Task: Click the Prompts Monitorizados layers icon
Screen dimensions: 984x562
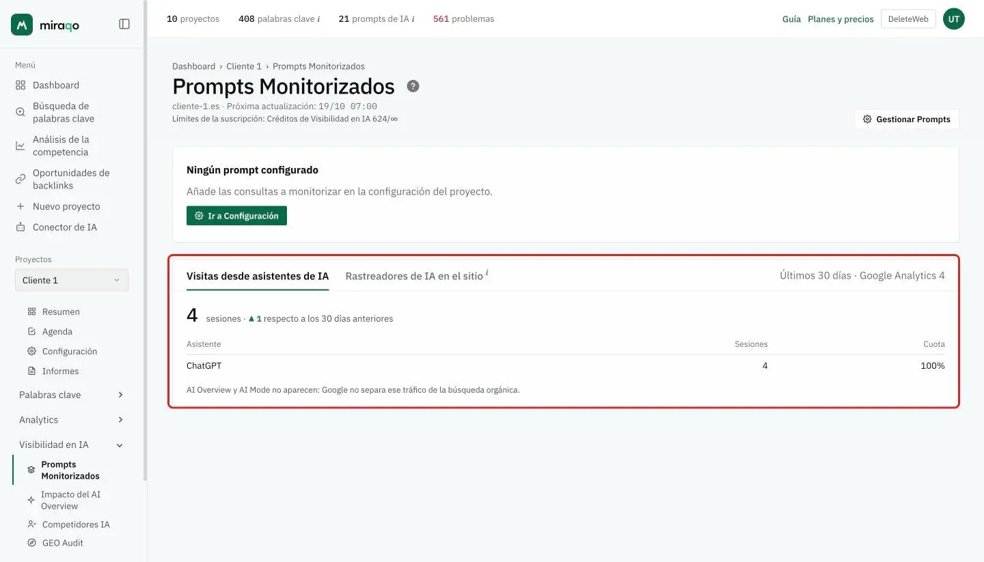Action: click(x=31, y=470)
